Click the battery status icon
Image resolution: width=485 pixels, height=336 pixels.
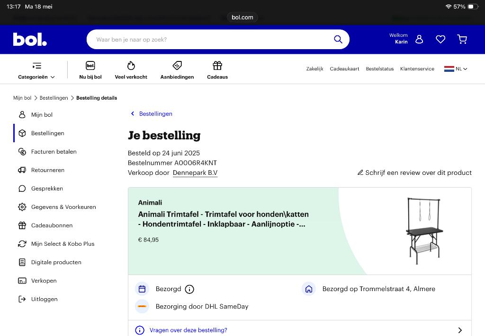[x=473, y=7]
